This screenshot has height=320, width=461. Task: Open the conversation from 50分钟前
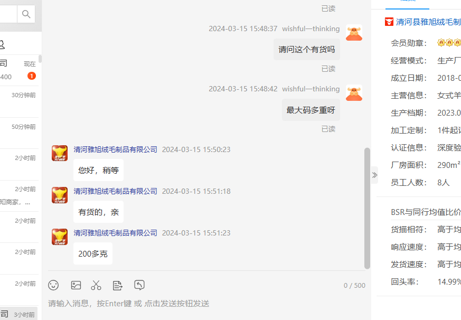coord(19,133)
